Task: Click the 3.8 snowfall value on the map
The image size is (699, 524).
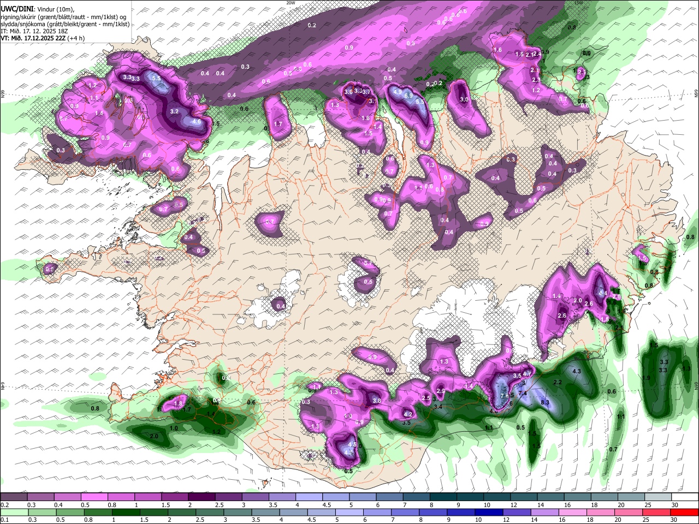Action: [376, 401]
